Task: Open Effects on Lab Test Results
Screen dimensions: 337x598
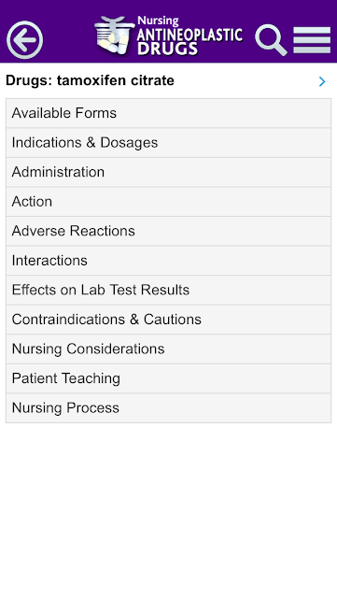Action: [168, 290]
